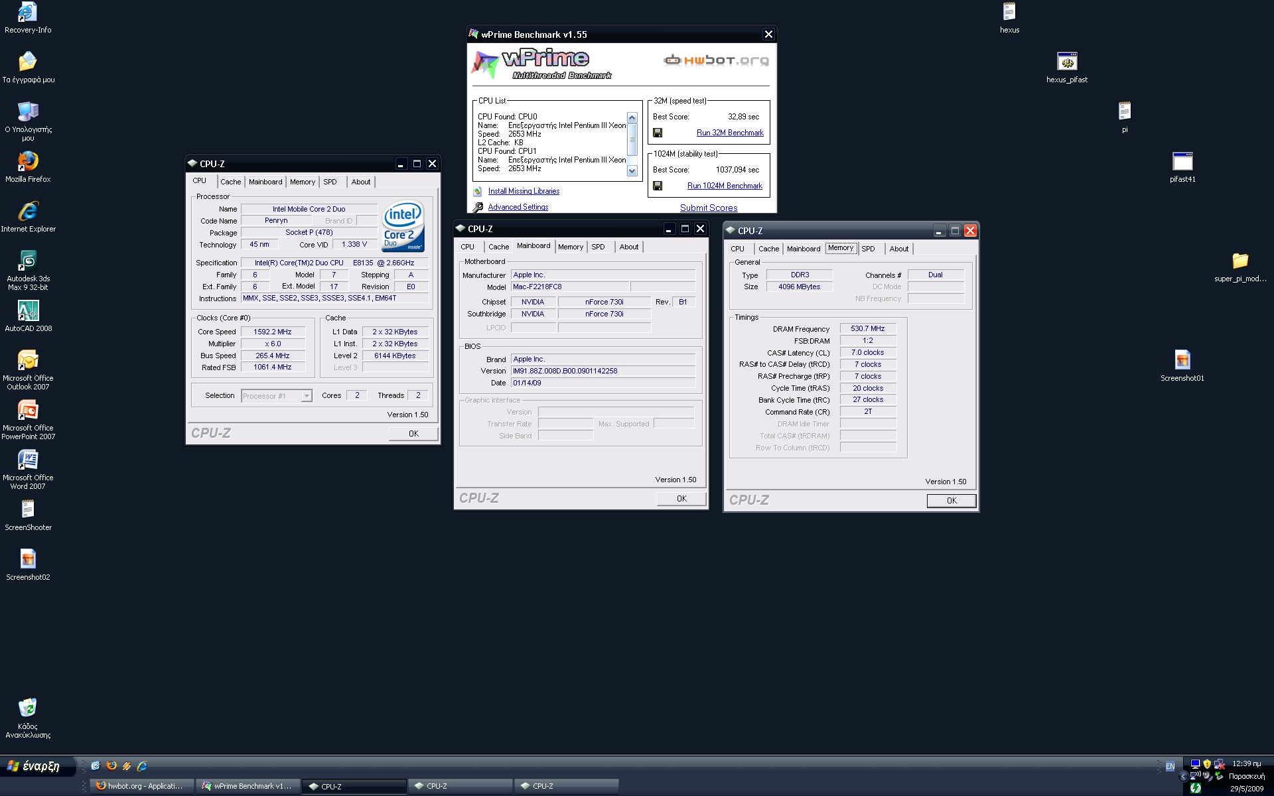Click DRAM Frequency value 530.7 MHz

(868, 328)
